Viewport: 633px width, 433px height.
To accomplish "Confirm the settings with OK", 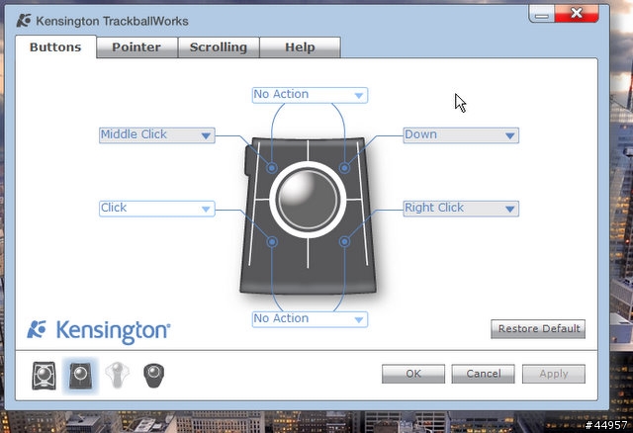I will click(413, 374).
